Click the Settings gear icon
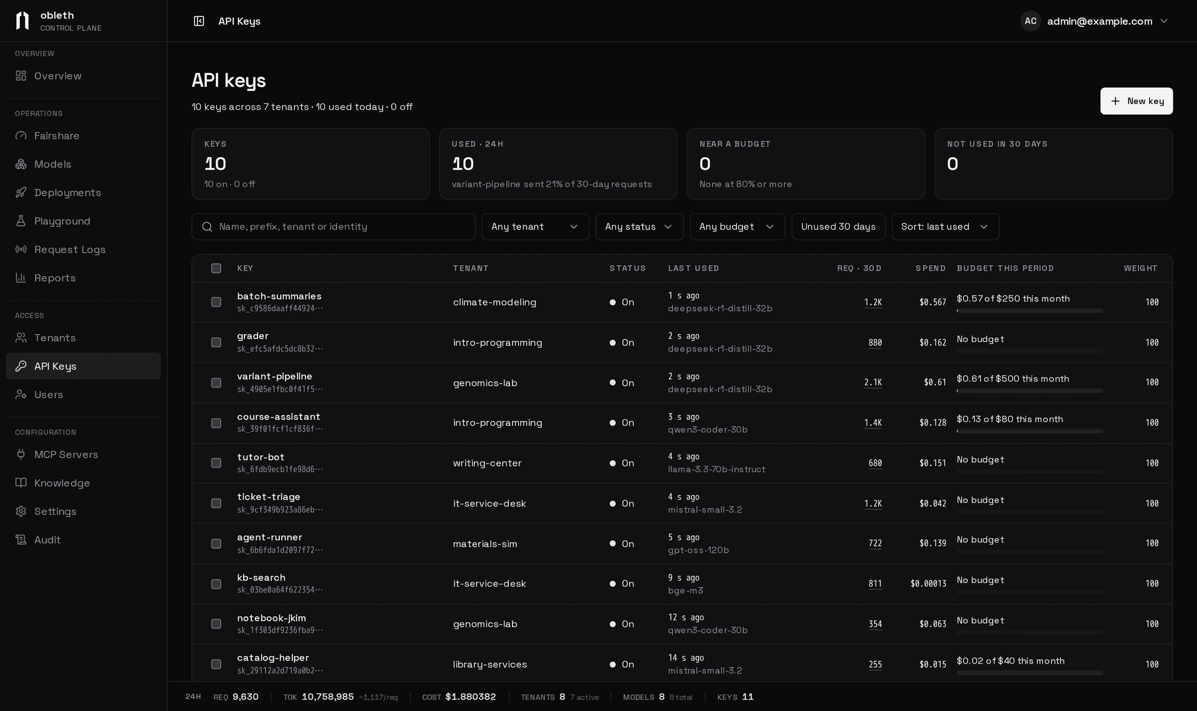This screenshot has width=1197, height=711. (21, 511)
